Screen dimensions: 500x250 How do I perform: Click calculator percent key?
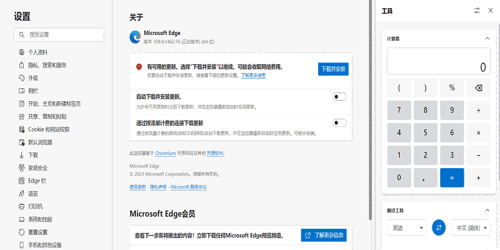point(452,88)
